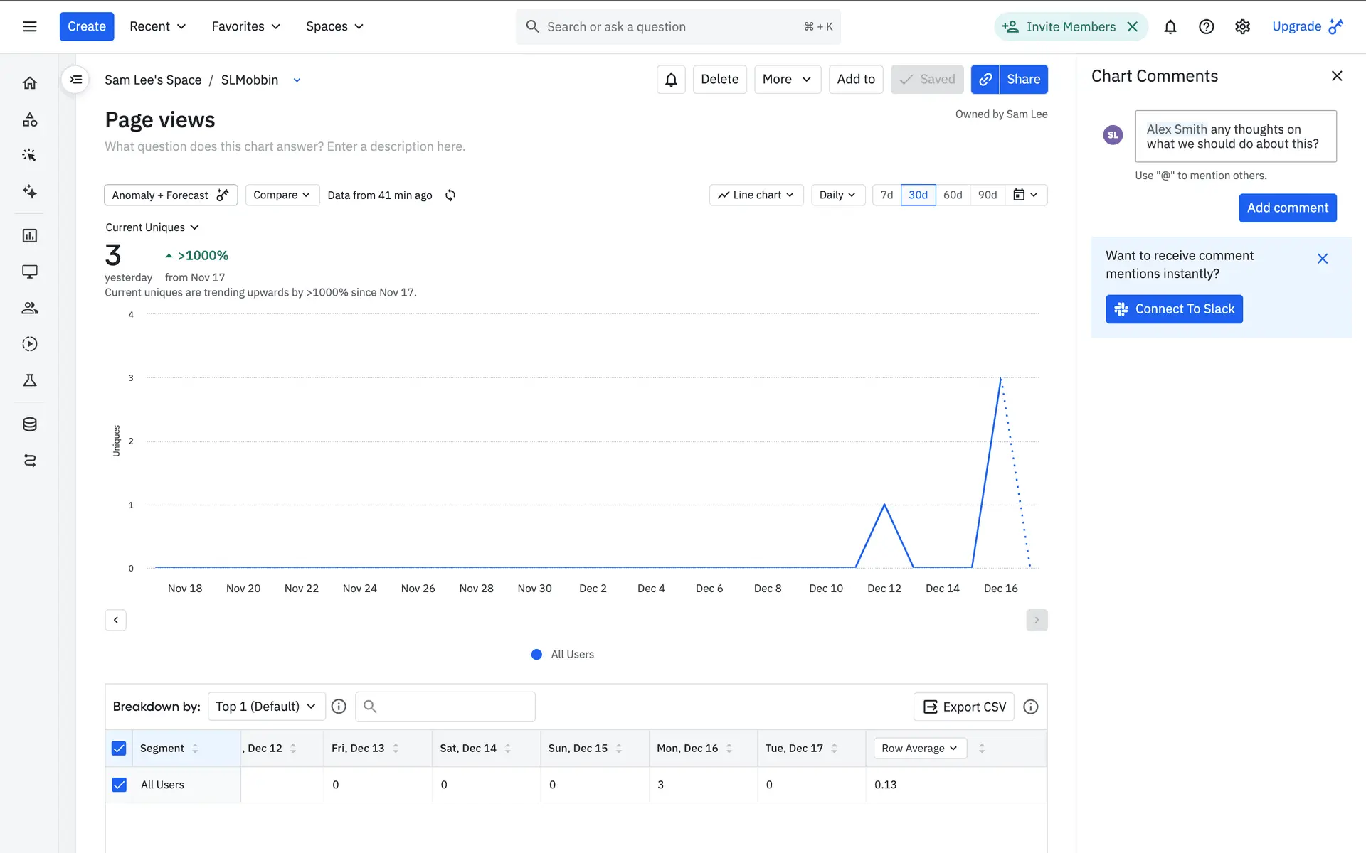Open the Top 1 (Default) breakdown dropdown
Image resolution: width=1366 pixels, height=853 pixels.
pyautogui.click(x=266, y=707)
